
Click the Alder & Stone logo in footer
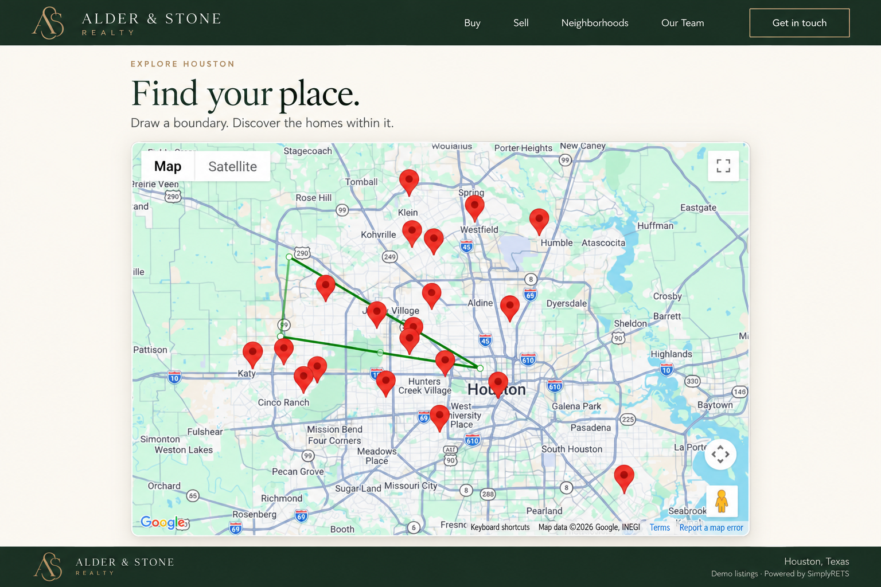[x=104, y=566]
